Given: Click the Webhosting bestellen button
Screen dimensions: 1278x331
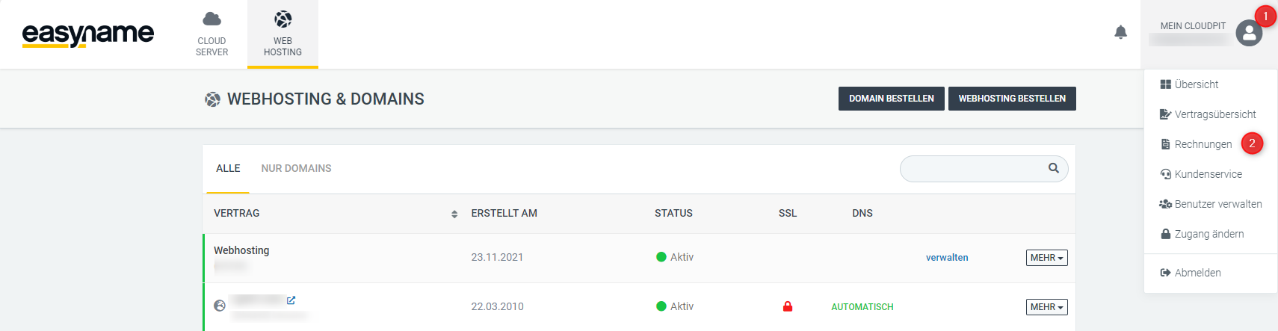Looking at the screenshot, I should click(1012, 99).
